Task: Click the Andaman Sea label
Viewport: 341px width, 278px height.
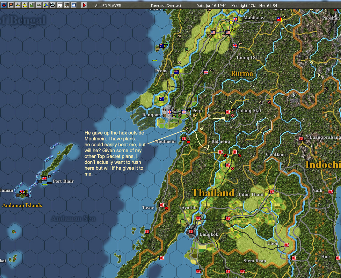Action: pos(73,218)
